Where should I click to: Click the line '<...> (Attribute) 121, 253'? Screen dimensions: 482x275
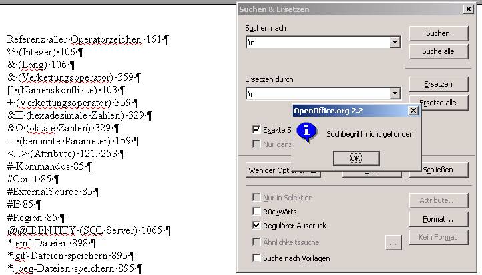66,154
